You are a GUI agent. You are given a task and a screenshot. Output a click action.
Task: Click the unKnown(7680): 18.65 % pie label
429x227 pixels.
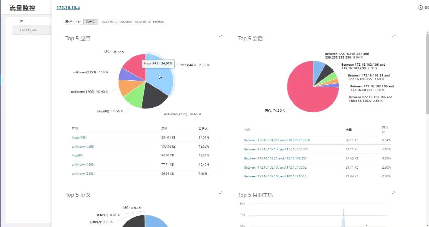pyautogui.click(x=182, y=114)
